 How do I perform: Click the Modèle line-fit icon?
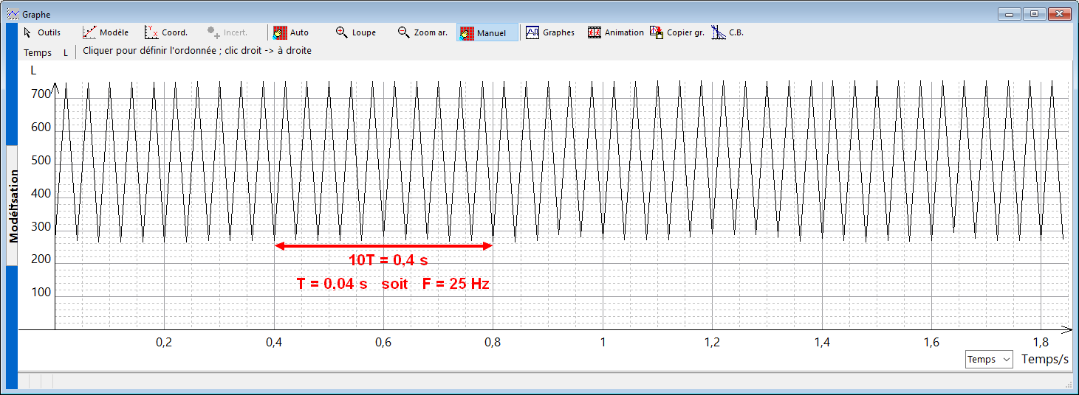click(89, 32)
